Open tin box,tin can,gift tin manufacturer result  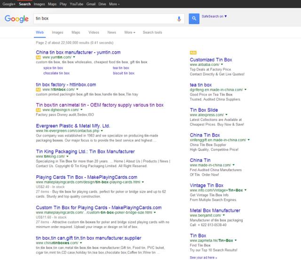88,238
